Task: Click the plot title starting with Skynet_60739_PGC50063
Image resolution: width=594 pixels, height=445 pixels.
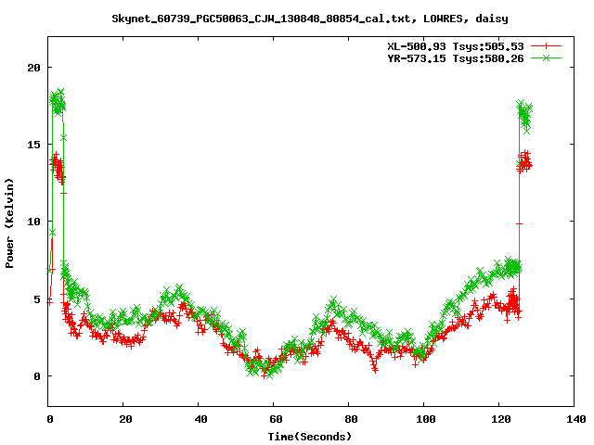Action: (x=310, y=19)
